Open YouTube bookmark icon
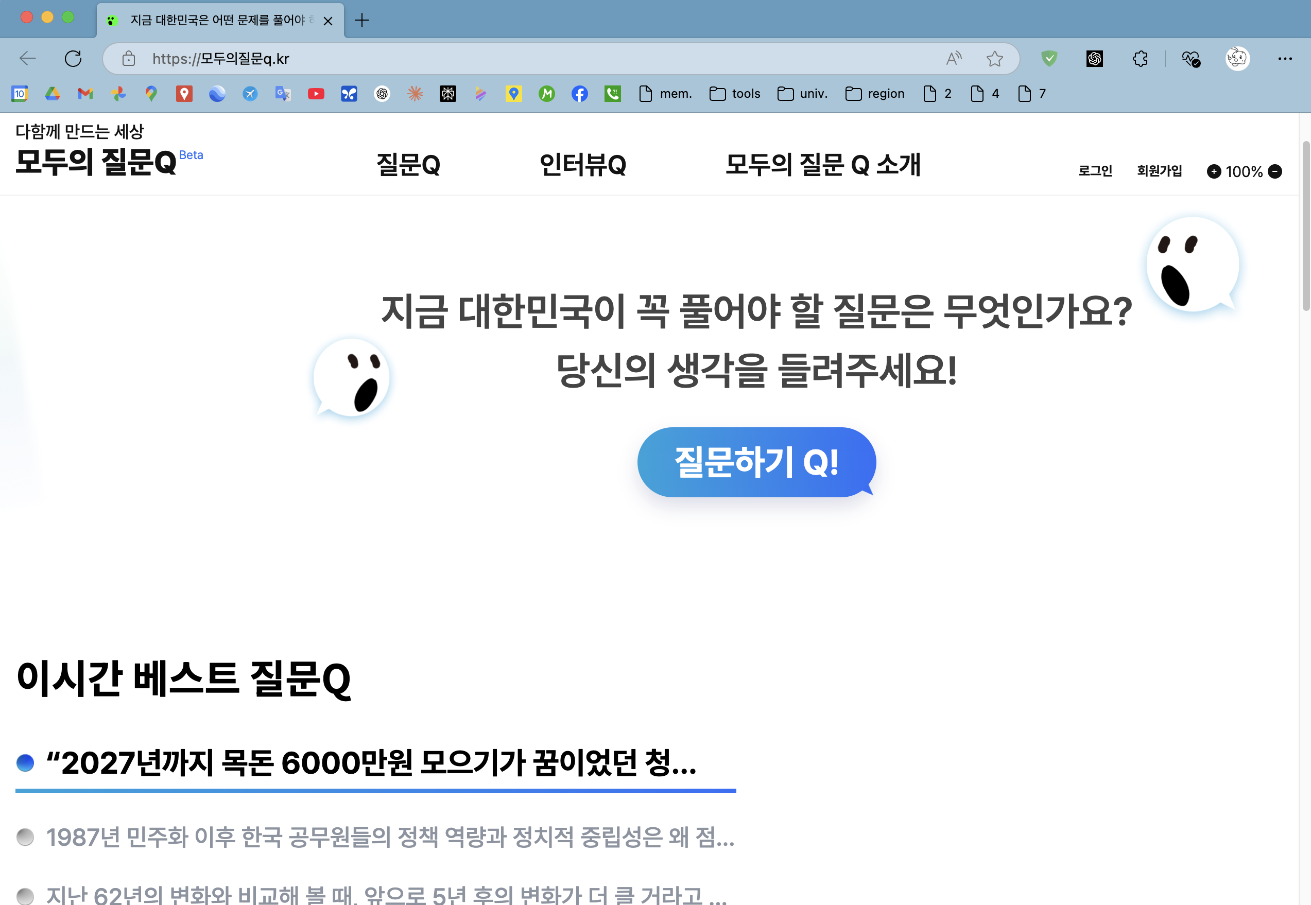Viewport: 1311px width, 905px height. tap(316, 94)
